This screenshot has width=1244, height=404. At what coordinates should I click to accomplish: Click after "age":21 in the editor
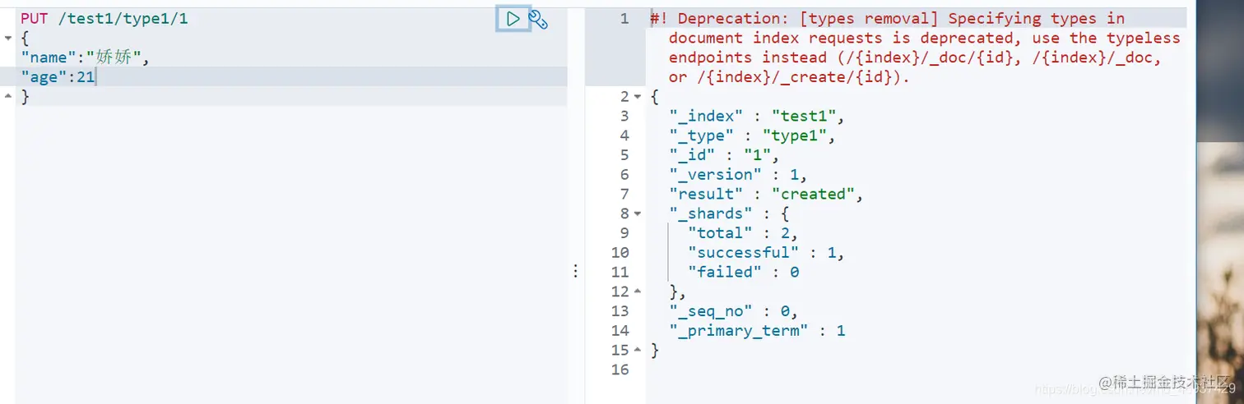(x=96, y=77)
